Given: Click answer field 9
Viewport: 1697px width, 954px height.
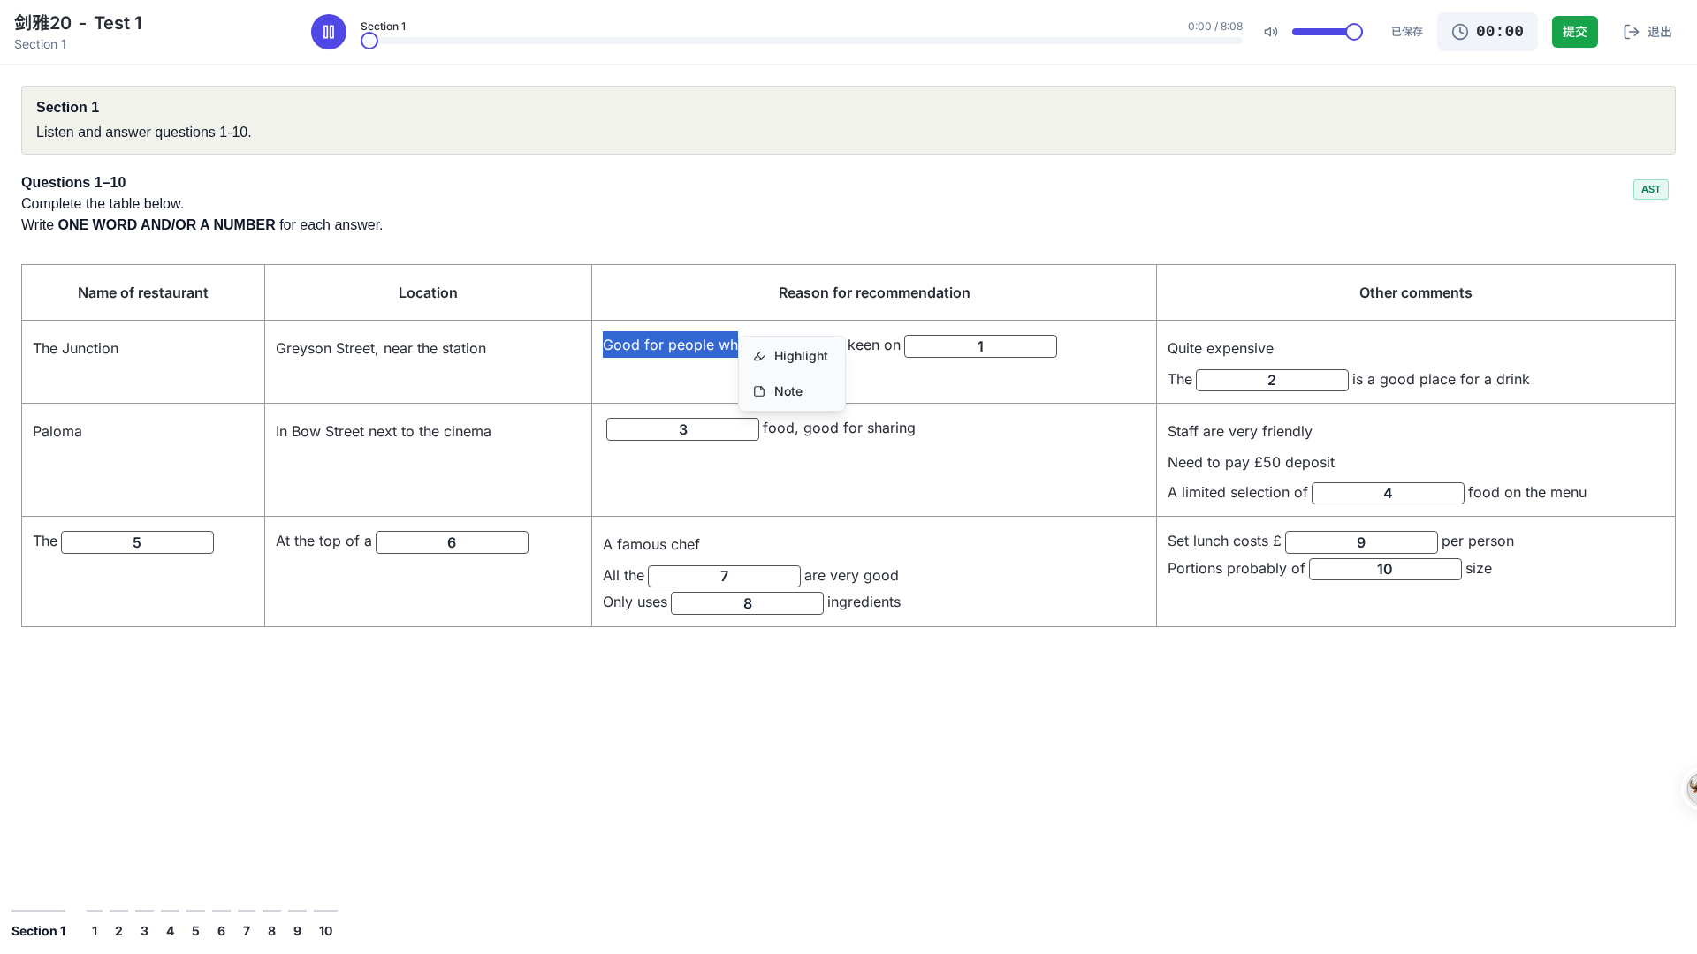Looking at the screenshot, I should 1361,542.
